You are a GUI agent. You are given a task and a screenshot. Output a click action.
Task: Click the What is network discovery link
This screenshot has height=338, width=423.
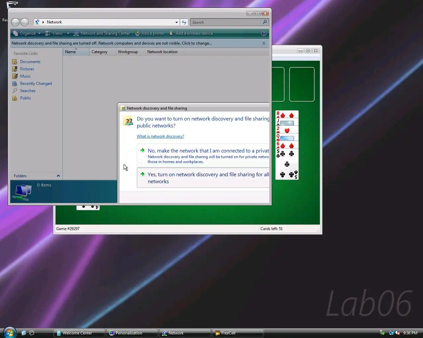click(160, 136)
